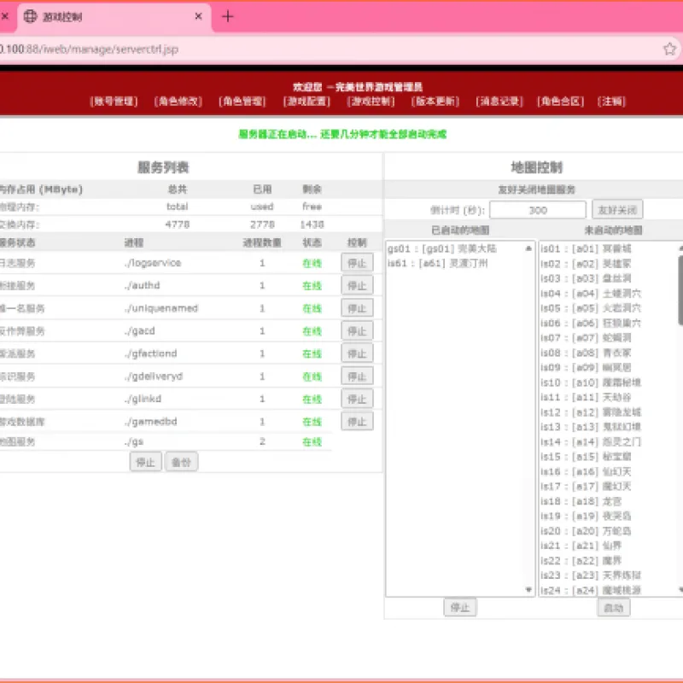Stop the ./gamedbd service

coord(357,422)
